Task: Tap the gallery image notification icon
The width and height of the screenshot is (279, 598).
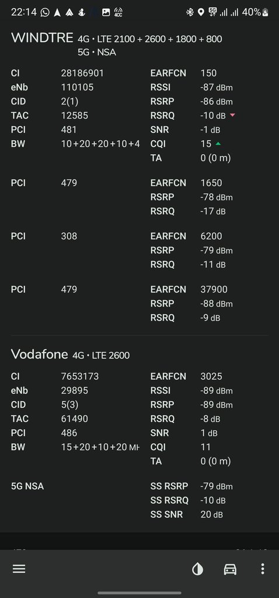Action: click(106, 12)
